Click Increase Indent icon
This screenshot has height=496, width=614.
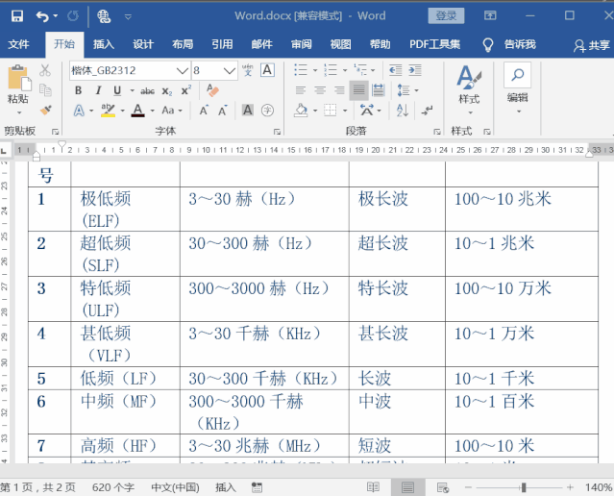click(x=415, y=70)
